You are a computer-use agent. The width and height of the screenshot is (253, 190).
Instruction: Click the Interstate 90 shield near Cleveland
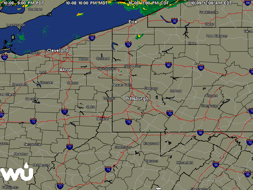coord(92,38)
